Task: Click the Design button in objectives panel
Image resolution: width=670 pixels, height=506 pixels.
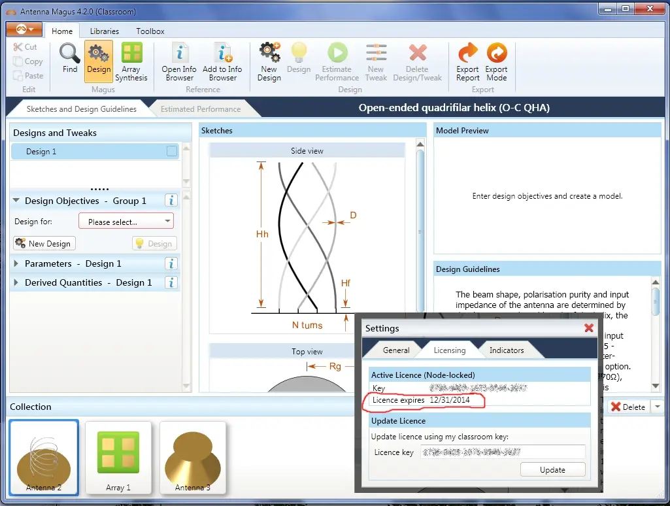Action: [x=154, y=243]
